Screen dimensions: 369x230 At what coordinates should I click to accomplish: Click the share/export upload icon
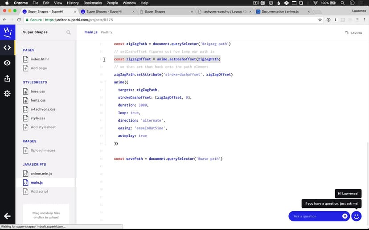click(x=7, y=79)
